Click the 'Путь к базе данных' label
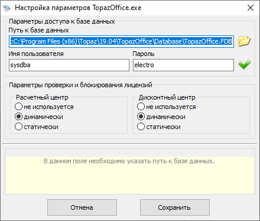260x221 pixels. [x=38, y=30]
